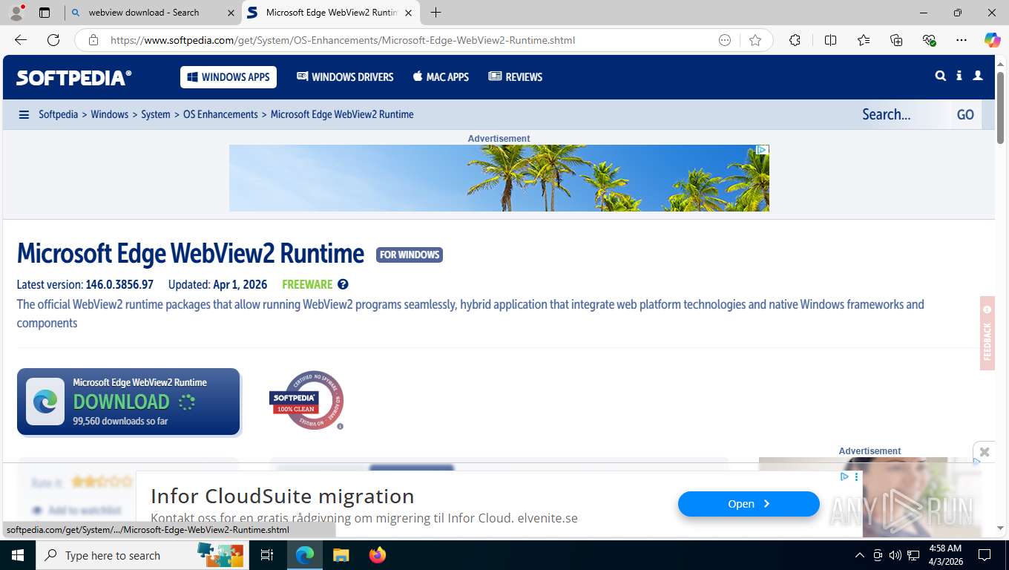Open split screen icon
Image resolution: width=1009 pixels, height=570 pixels.
coord(830,40)
